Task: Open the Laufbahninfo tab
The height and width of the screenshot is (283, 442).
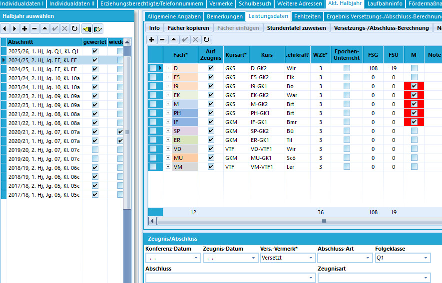Action: pyautogui.click(x=385, y=3)
